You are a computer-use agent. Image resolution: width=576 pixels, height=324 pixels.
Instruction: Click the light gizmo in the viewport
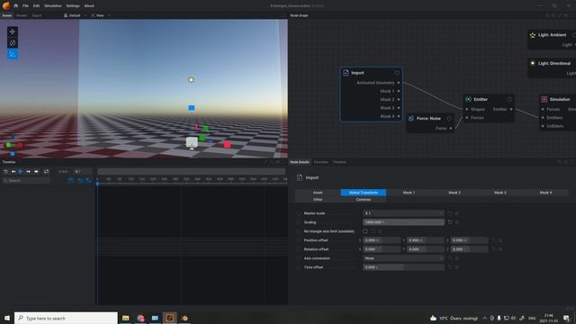[191, 80]
